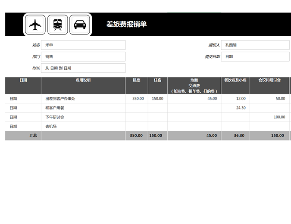Click the 24.30 meals cell
Screen dimensions: 291x224
pyautogui.click(x=235, y=108)
